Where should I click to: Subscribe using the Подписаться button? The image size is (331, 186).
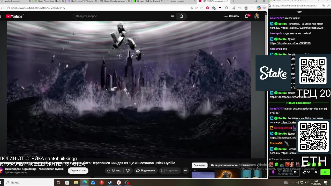(x=78, y=171)
